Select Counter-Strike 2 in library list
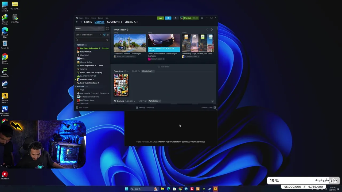The width and height of the screenshot is (342, 192). point(85,79)
